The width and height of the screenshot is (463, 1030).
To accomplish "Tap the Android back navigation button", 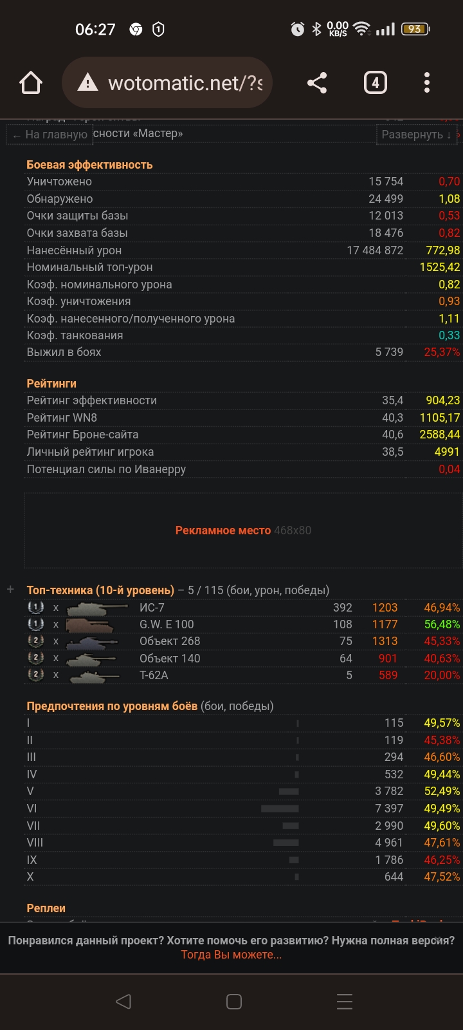I will pos(123,1001).
